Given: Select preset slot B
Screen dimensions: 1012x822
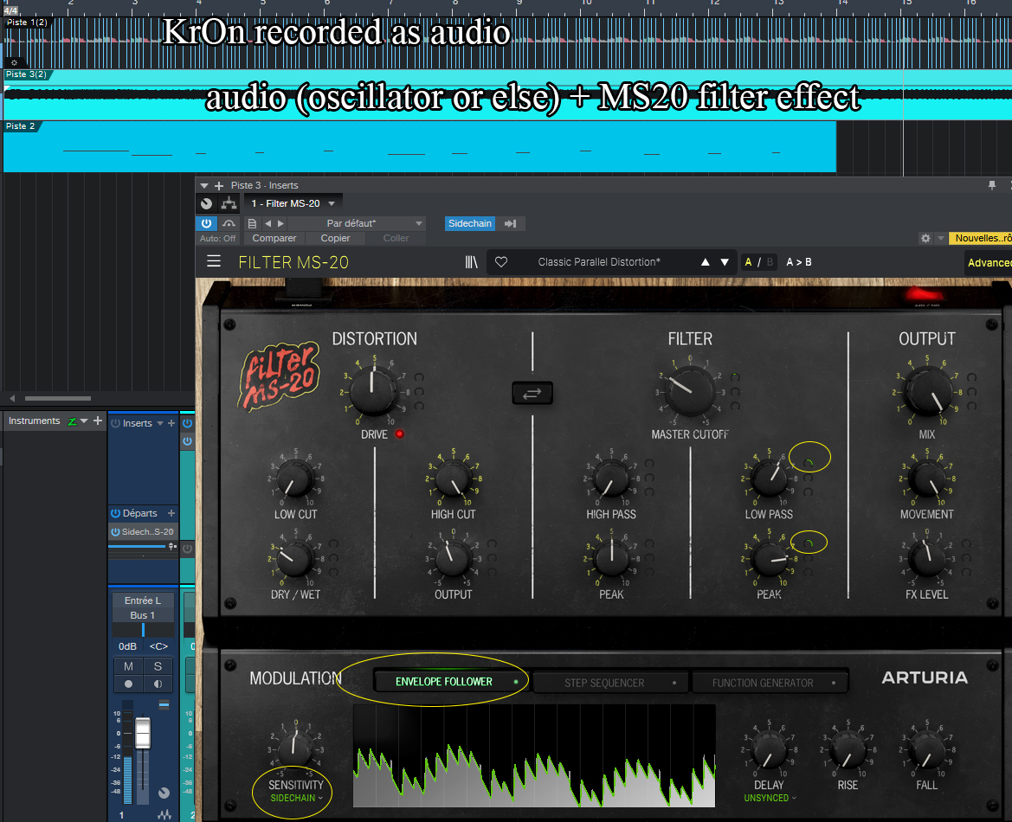Looking at the screenshot, I should click(x=770, y=262).
